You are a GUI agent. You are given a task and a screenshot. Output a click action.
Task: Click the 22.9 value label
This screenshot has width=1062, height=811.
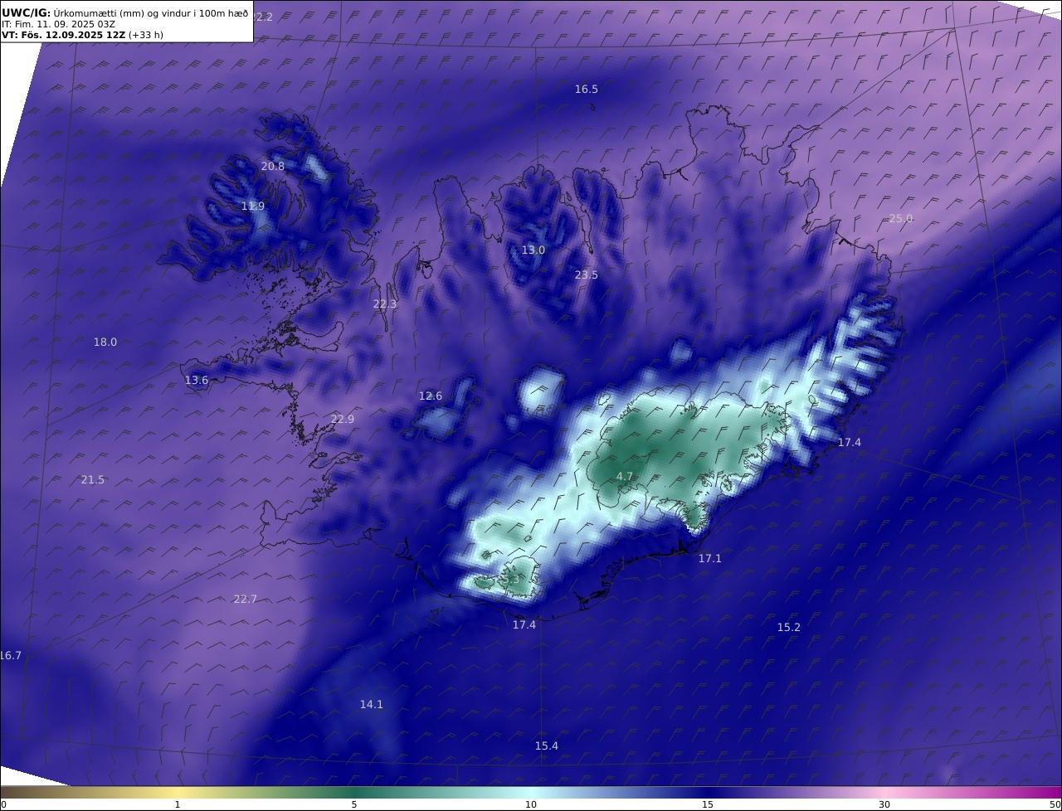[343, 419]
